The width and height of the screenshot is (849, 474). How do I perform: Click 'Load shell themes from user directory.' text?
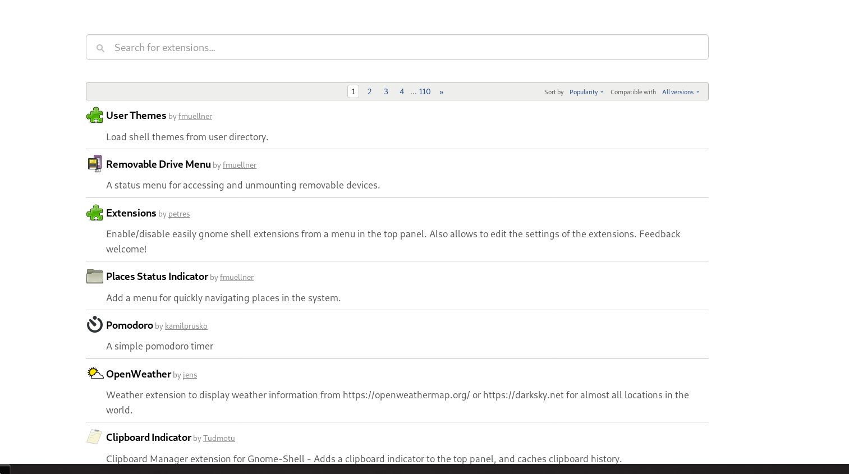[187, 137]
